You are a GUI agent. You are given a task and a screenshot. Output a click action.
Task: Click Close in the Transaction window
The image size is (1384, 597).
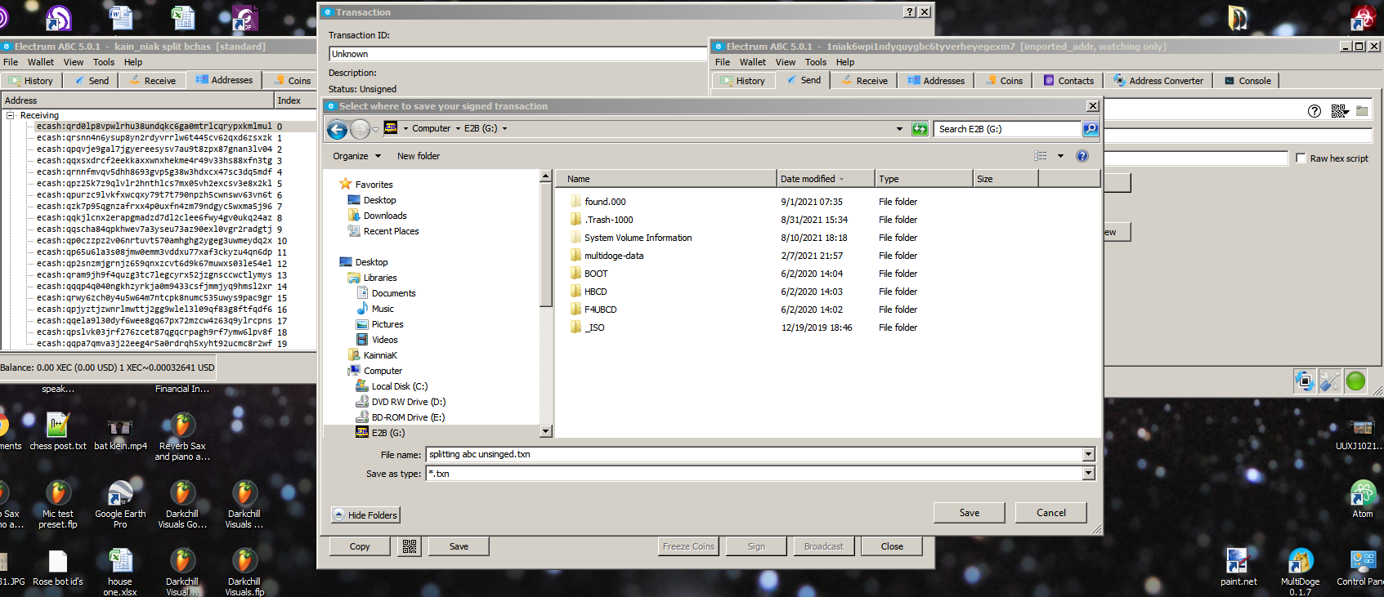click(x=892, y=546)
